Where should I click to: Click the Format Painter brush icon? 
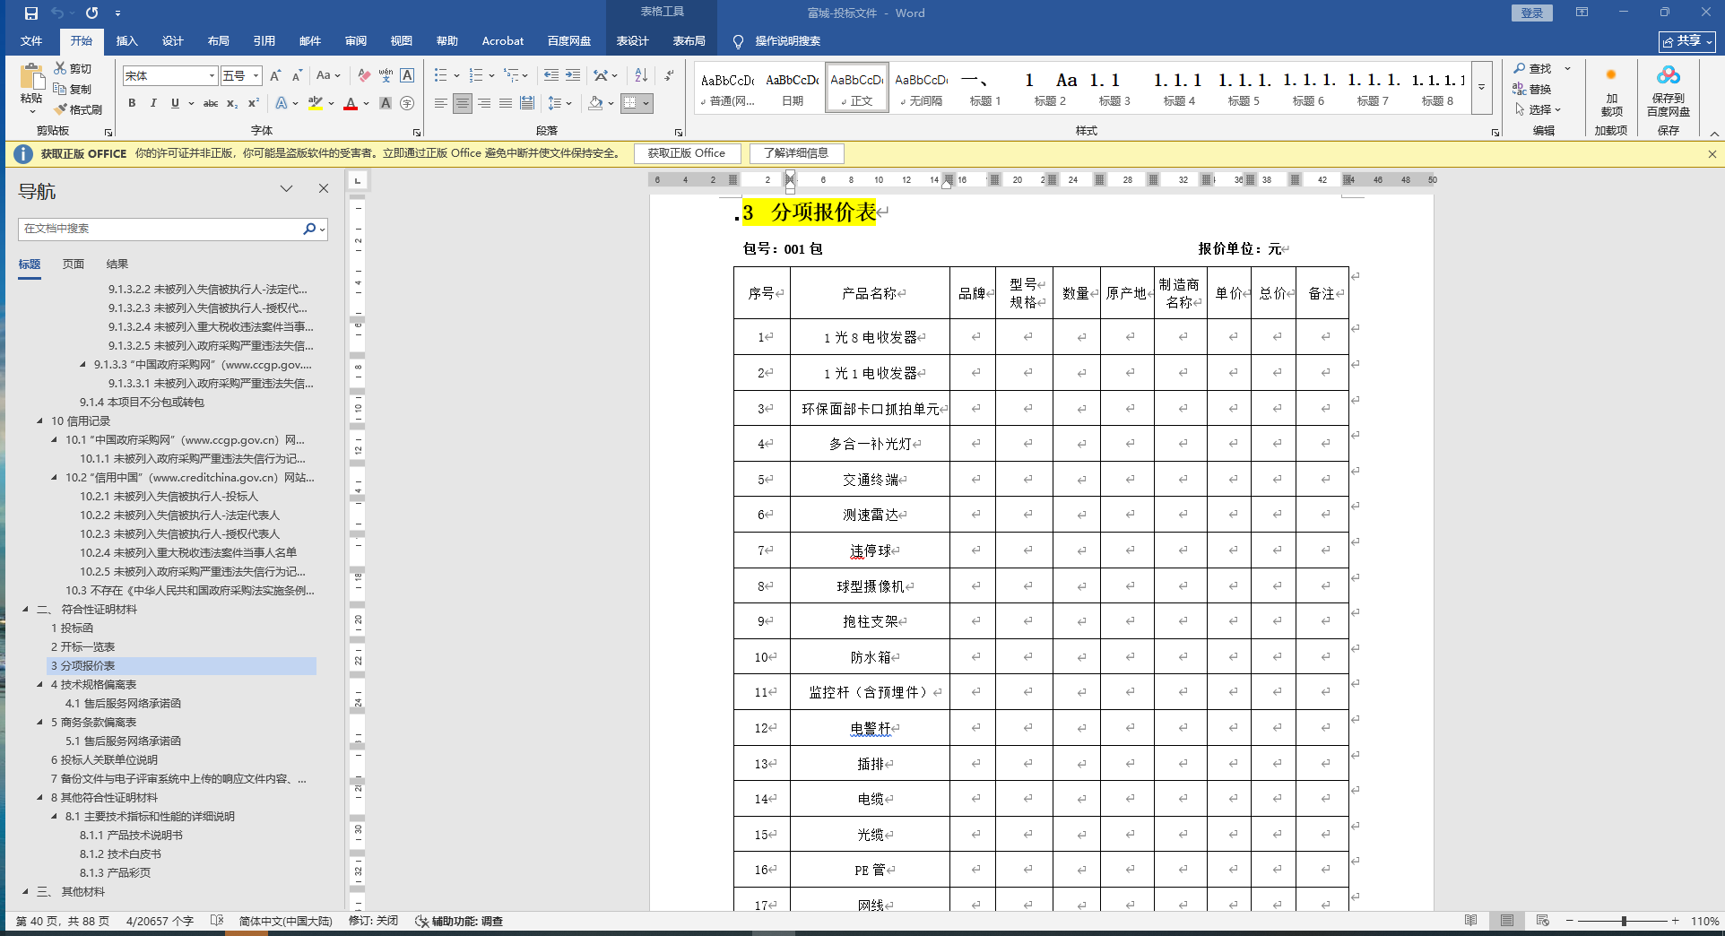pyautogui.click(x=60, y=109)
